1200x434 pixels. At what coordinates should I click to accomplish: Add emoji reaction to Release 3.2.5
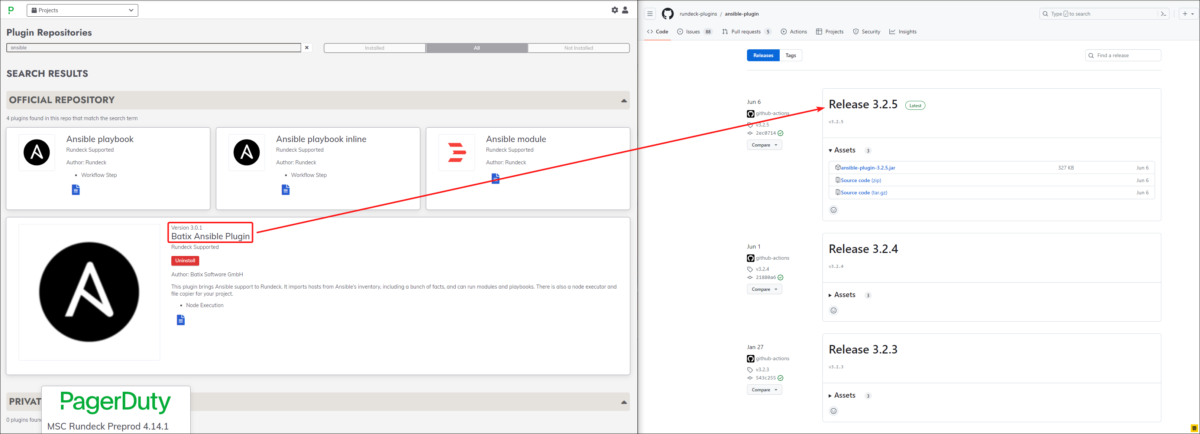click(x=834, y=210)
